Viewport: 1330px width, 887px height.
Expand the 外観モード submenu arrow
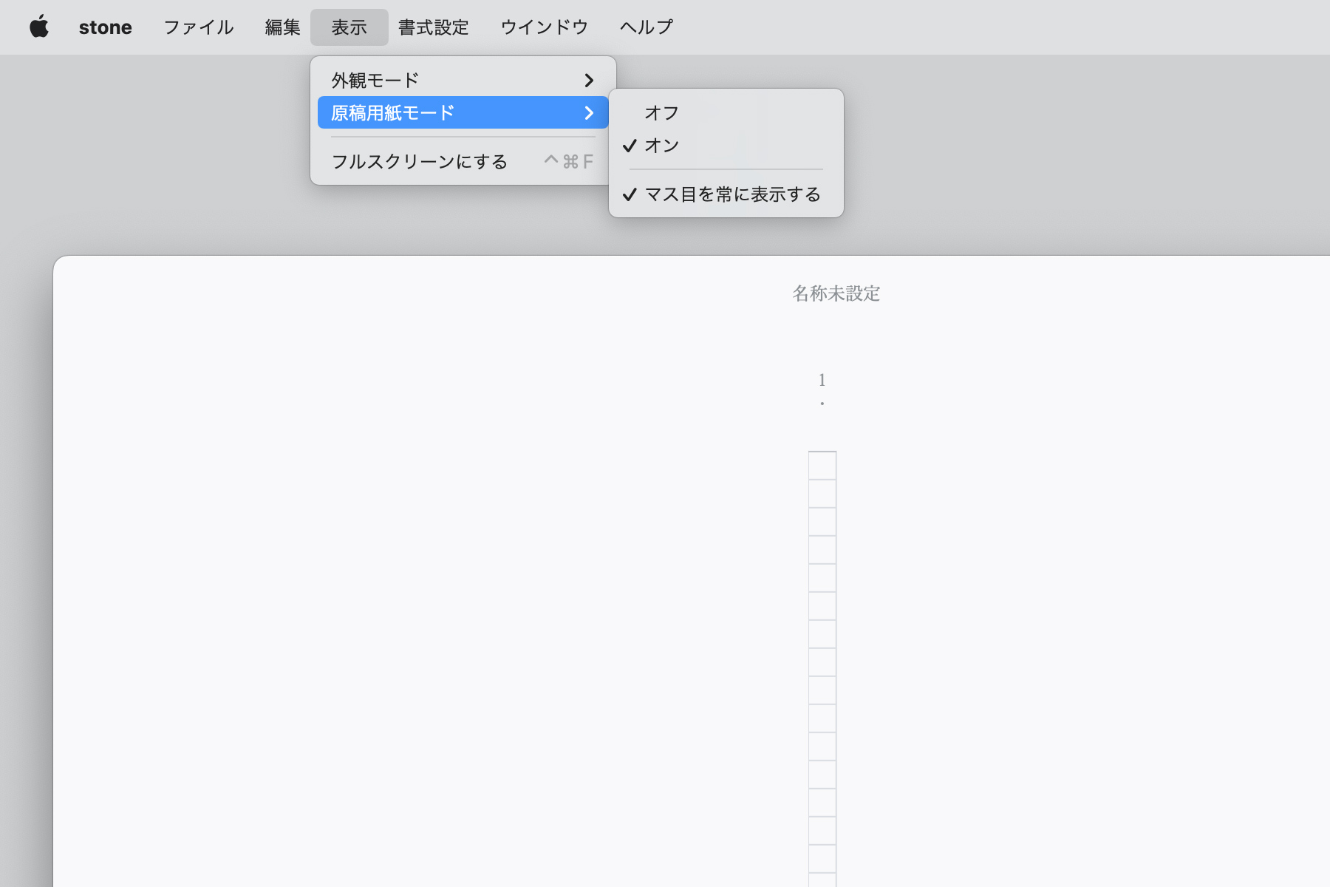[588, 80]
